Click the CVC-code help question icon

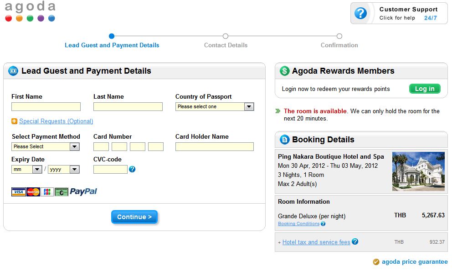132,169
